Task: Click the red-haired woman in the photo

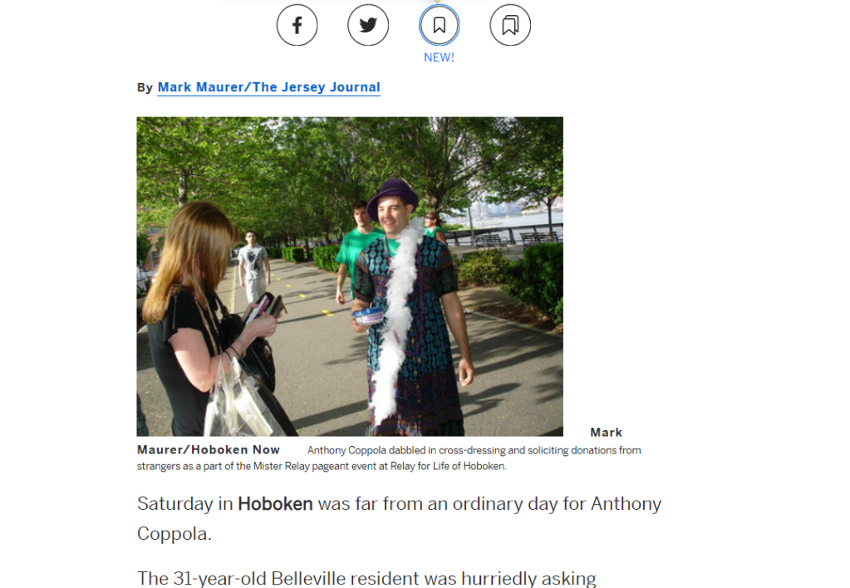Action: pyautogui.click(x=206, y=320)
